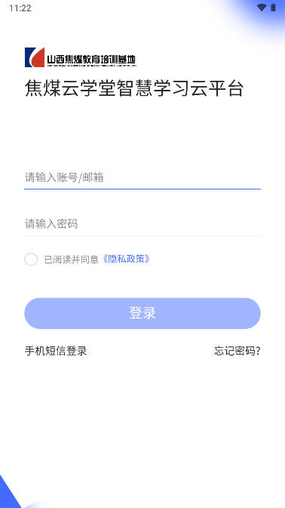Tap the Wi-Fi signal icon in status bar
This screenshot has width=285, height=508.
[x=262, y=8]
